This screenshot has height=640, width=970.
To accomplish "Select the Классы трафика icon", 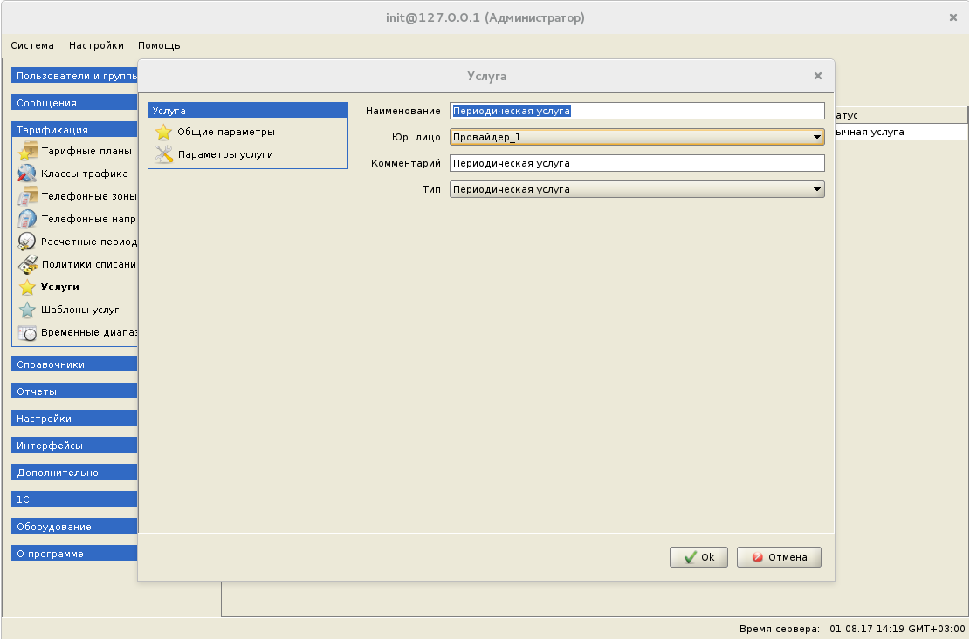I will point(27,174).
